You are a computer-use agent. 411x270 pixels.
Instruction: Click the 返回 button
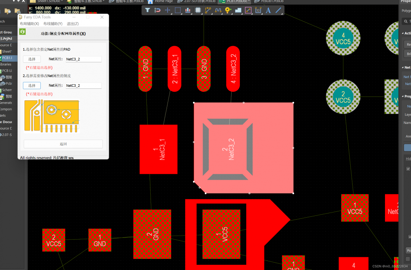63,144
